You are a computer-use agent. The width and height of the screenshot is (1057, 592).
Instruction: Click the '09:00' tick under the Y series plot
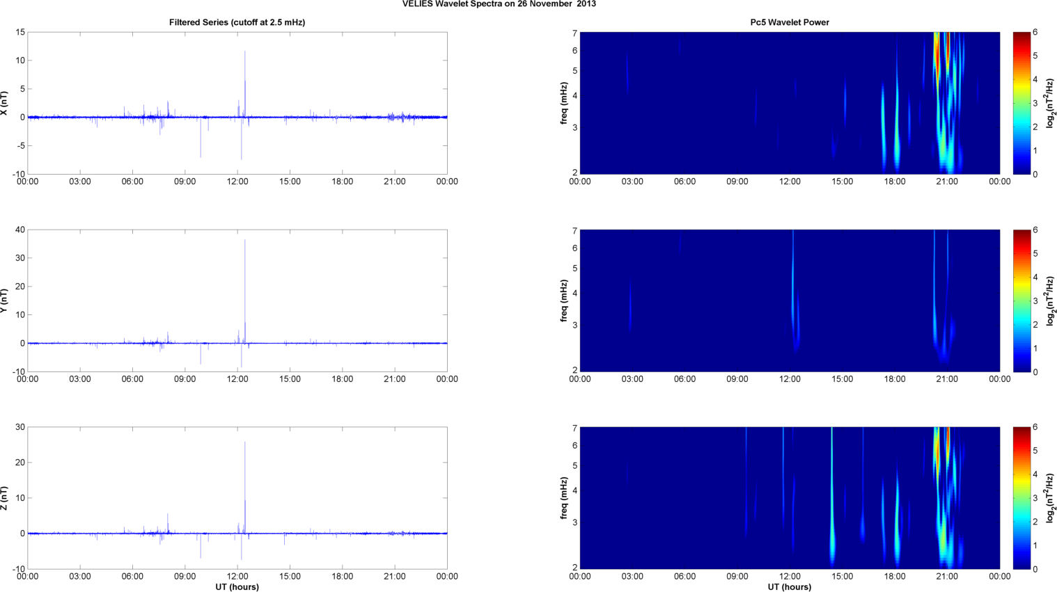pos(185,379)
